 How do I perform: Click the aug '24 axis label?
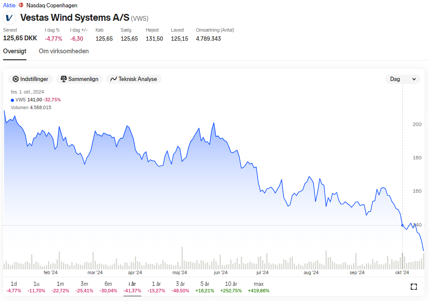coord(311,272)
